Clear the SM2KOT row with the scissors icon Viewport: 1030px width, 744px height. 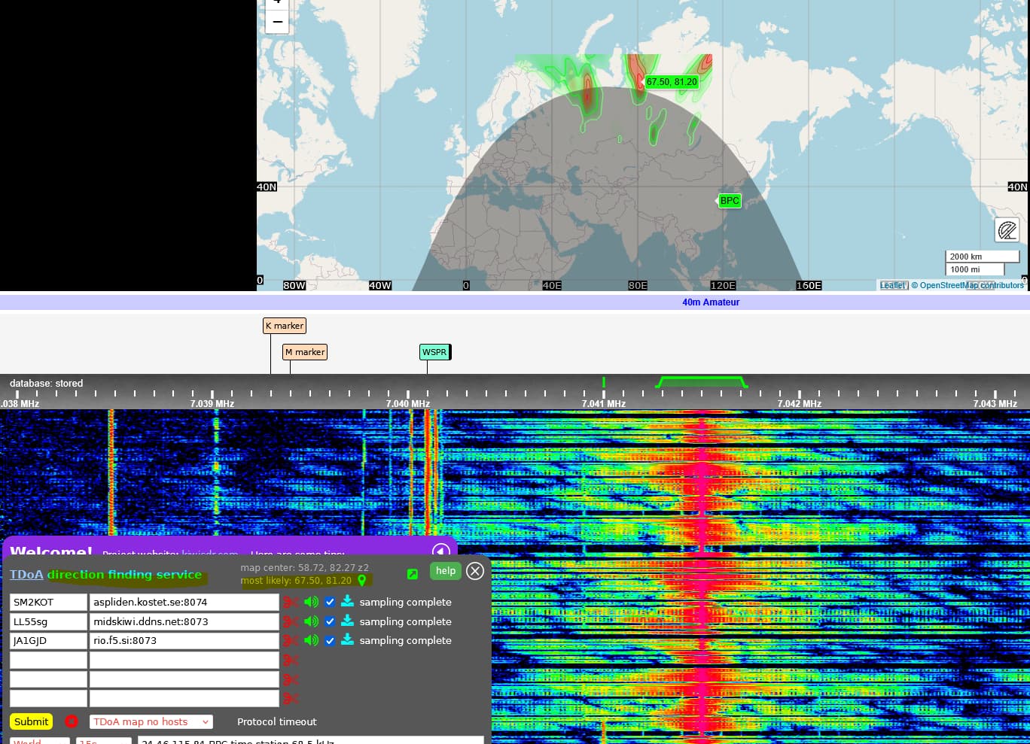point(291,602)
